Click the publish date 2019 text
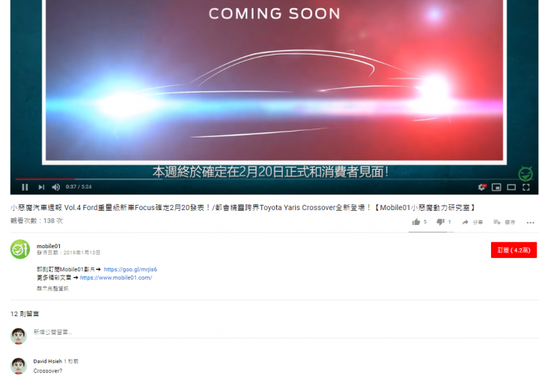539x379 pixels. tap(68, 253)
